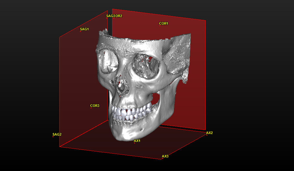
Task: Click the COR1 landmark label
Action: pos(163,23)
